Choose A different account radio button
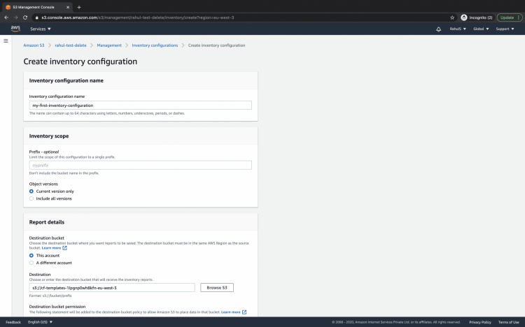The width and height of the screenshot is (525, 327). click(x=31, y=263)
